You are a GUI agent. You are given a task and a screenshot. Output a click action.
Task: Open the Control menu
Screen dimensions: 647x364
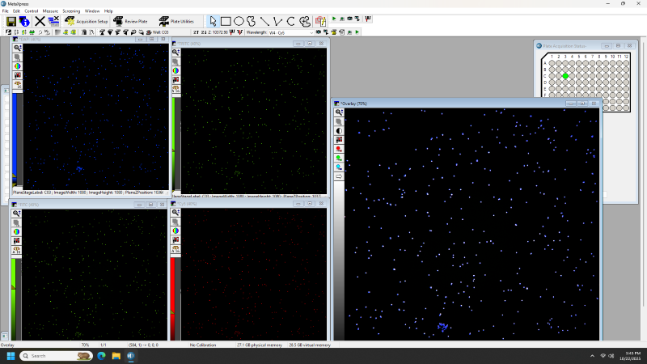[31, 11]
